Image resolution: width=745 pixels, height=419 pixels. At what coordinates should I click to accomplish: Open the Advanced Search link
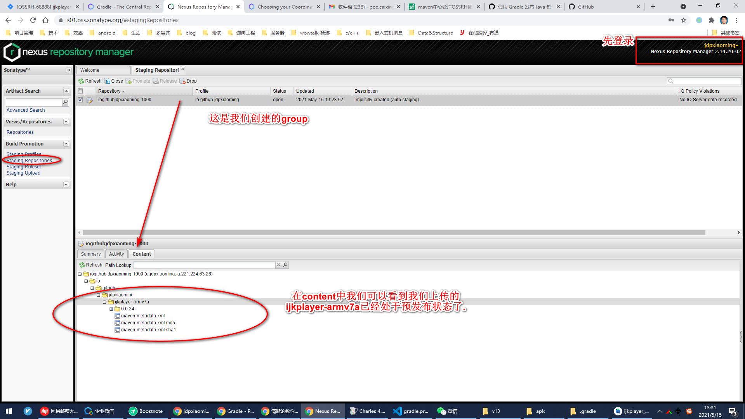click(26, 110)
